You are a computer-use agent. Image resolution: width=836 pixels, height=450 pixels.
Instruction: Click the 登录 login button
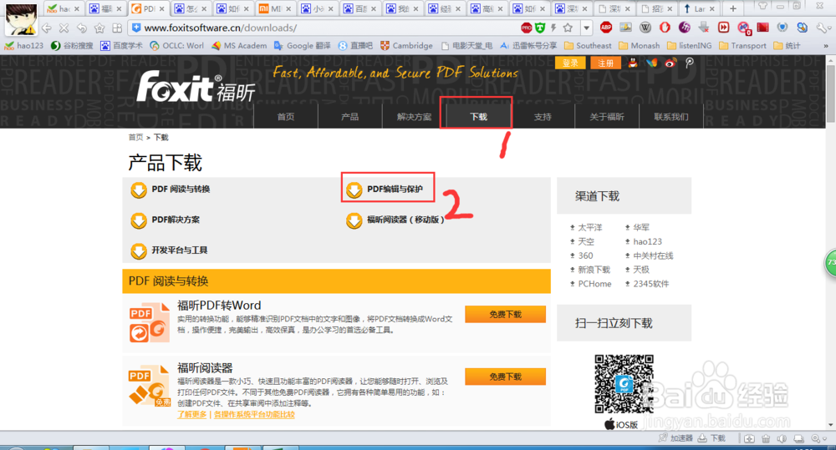[x=570, y=63]
